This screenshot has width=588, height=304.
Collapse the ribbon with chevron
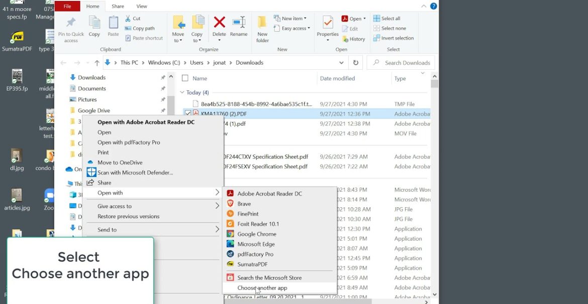424,6
